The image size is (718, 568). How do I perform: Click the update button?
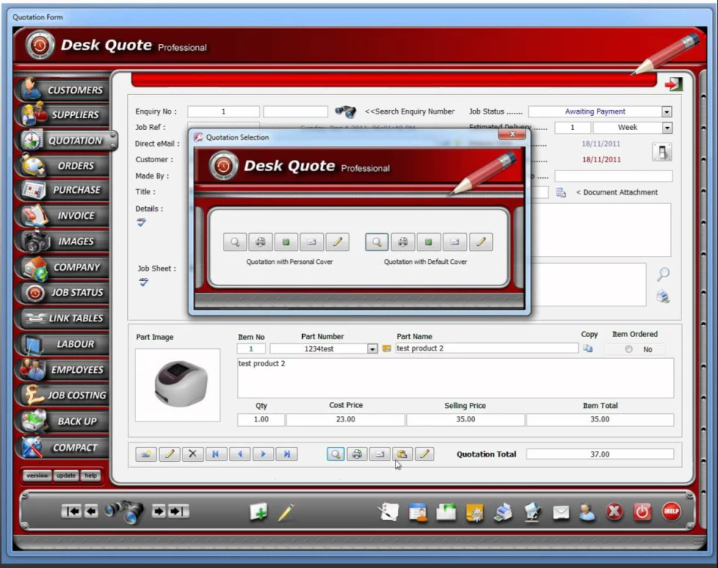(x=66, y=475)
